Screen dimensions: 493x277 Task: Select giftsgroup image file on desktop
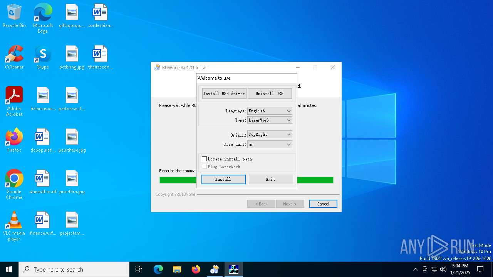72,16
